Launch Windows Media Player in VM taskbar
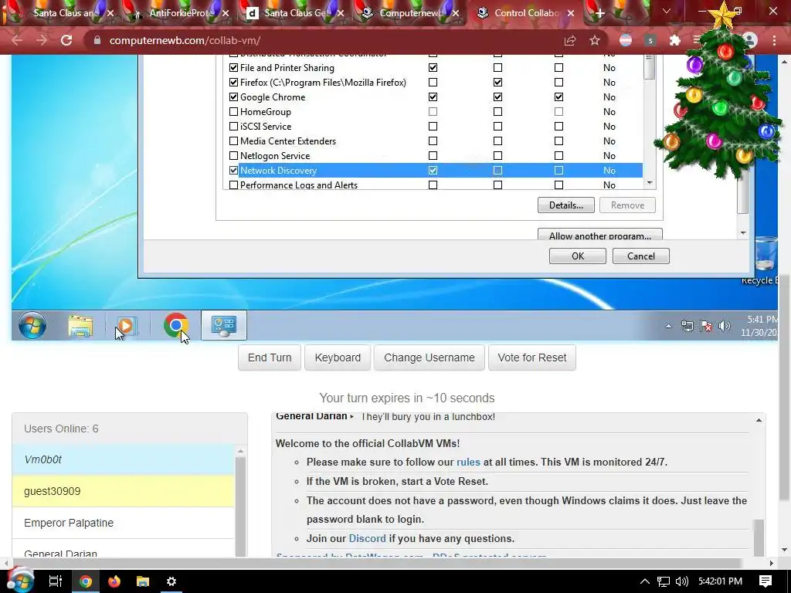791x593 pixels. click(127, 326)
